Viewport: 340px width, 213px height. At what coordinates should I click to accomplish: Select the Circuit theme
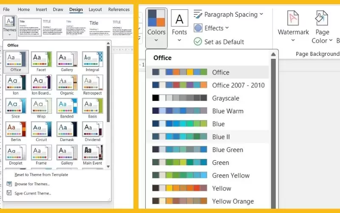pyautogui.click(x=41, y=131)
